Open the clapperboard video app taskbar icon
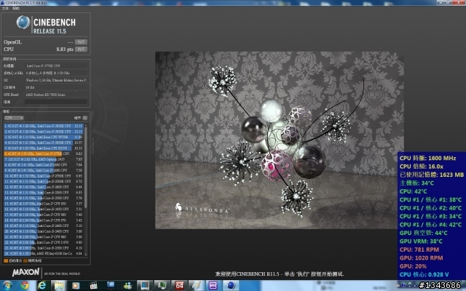Screen dimensions: 466x291 (x=93, y=286)
